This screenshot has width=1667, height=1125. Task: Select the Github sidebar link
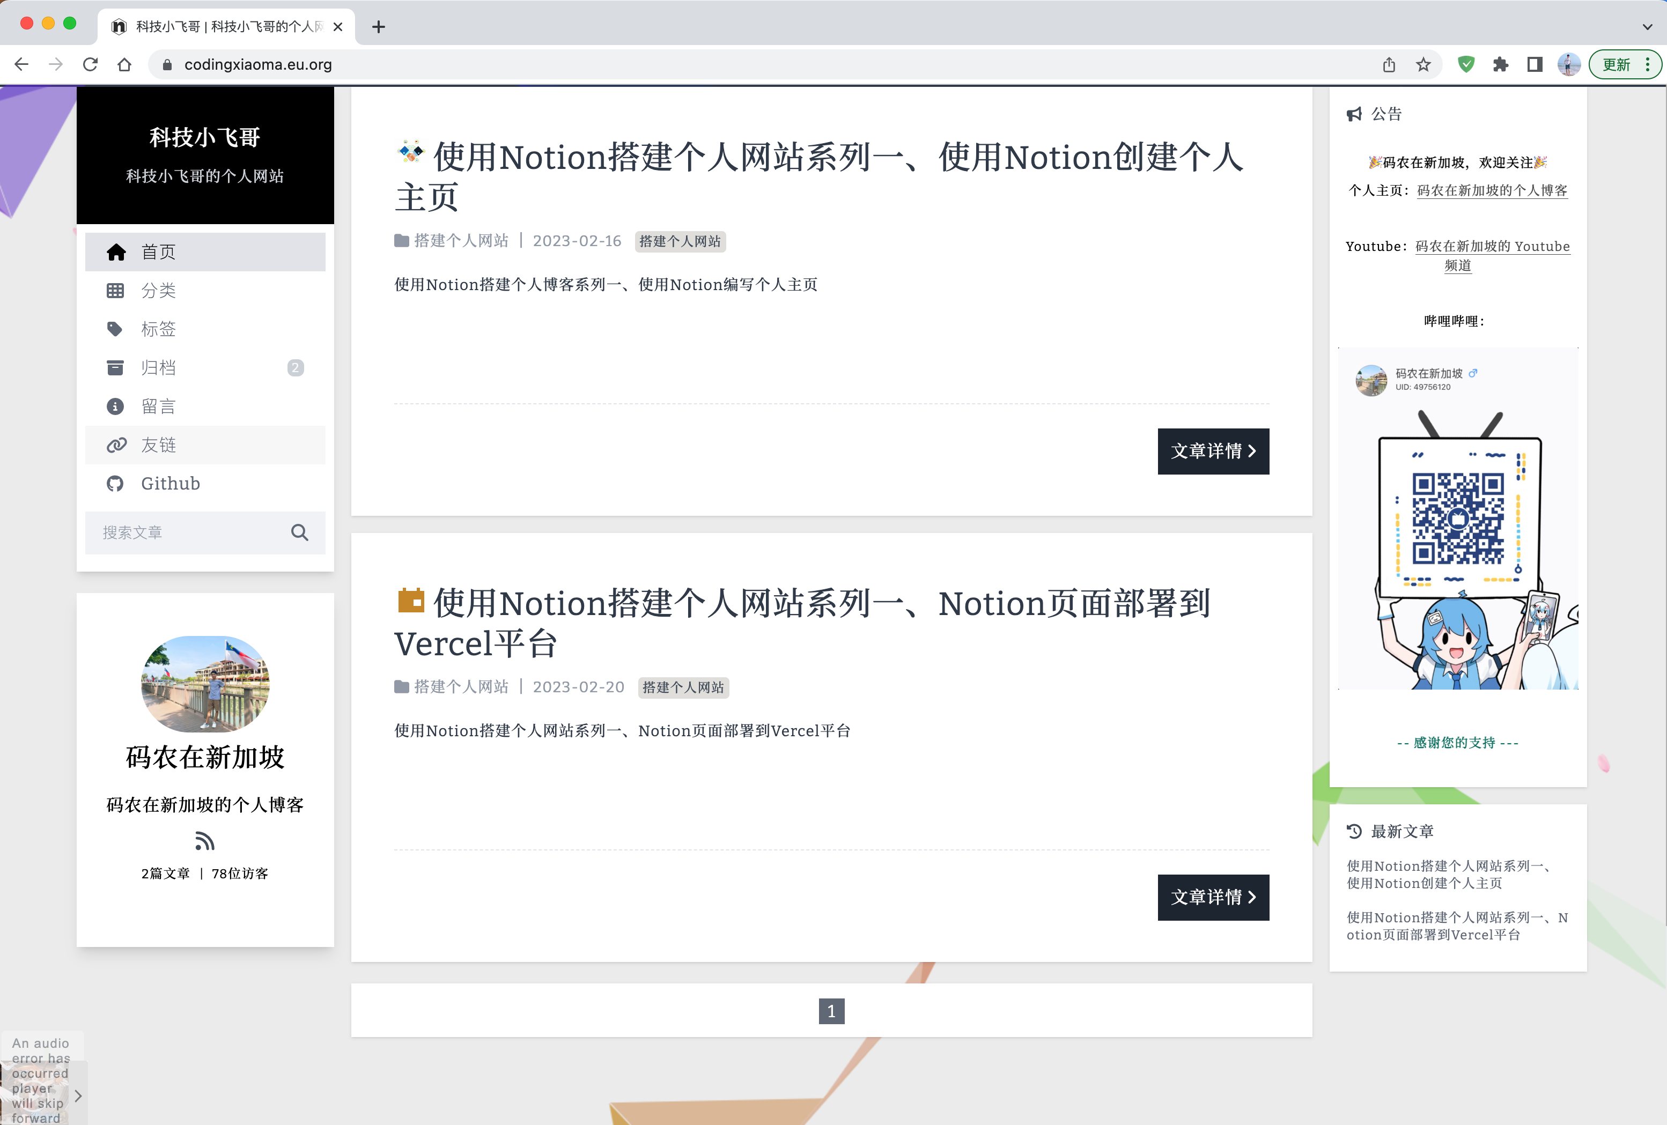170,483
